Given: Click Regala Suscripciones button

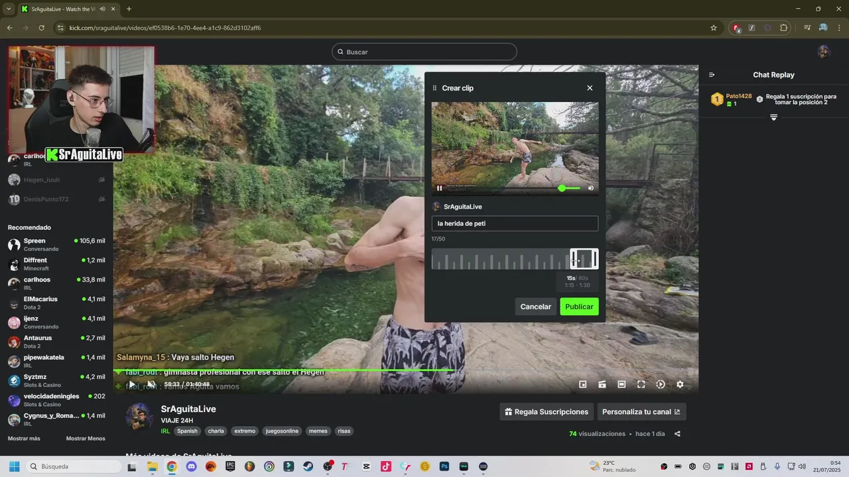Looking at the screenshot, I should click(547, 411).
